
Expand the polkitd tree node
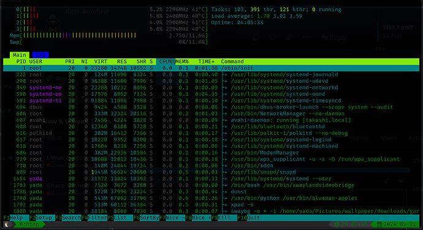pyautogui.click(x=225, y=133)
